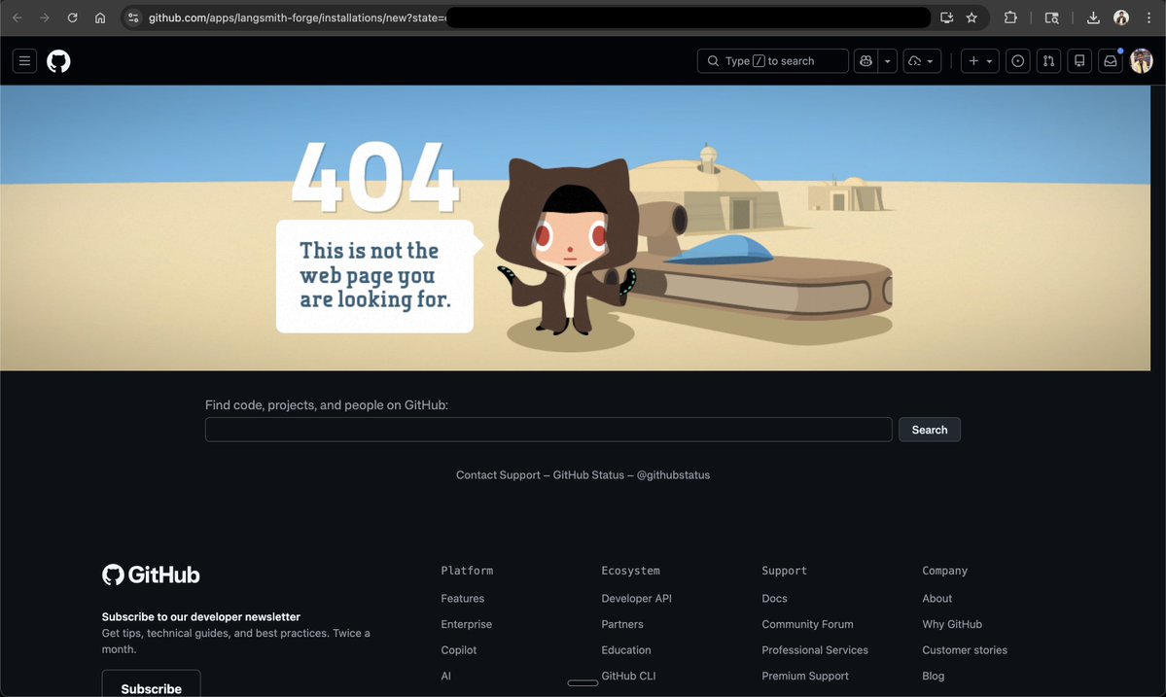
Task: Open browser Extensions puzzle icon
Action: (1010, 17)
